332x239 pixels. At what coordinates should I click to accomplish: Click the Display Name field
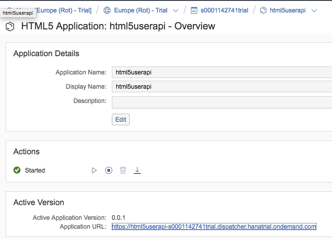coord(221,87)
